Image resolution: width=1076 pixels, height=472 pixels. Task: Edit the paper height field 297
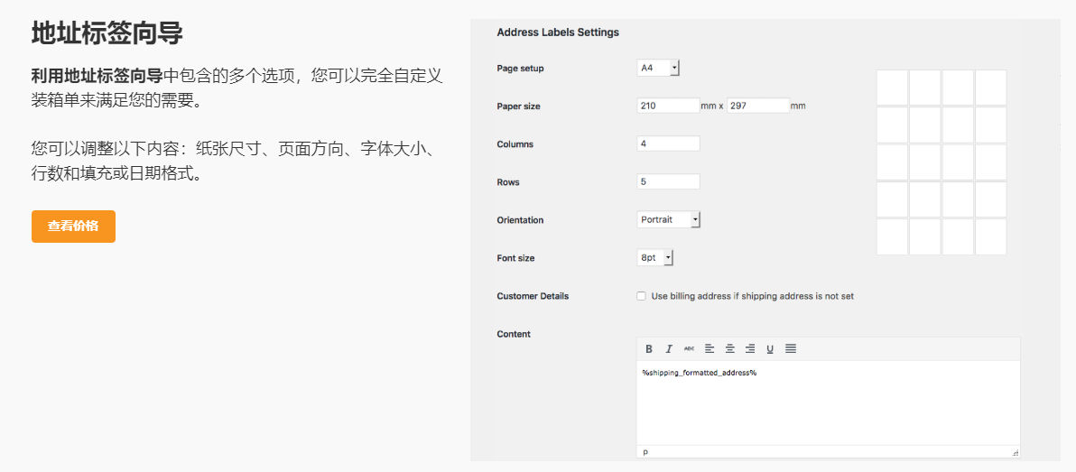(758, 106)
